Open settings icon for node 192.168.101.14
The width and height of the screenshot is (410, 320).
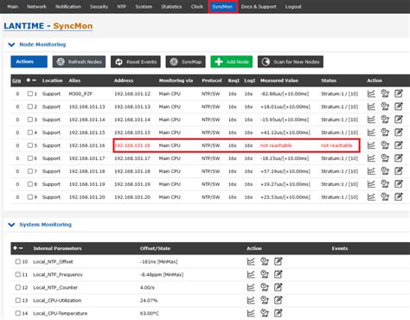385,119
